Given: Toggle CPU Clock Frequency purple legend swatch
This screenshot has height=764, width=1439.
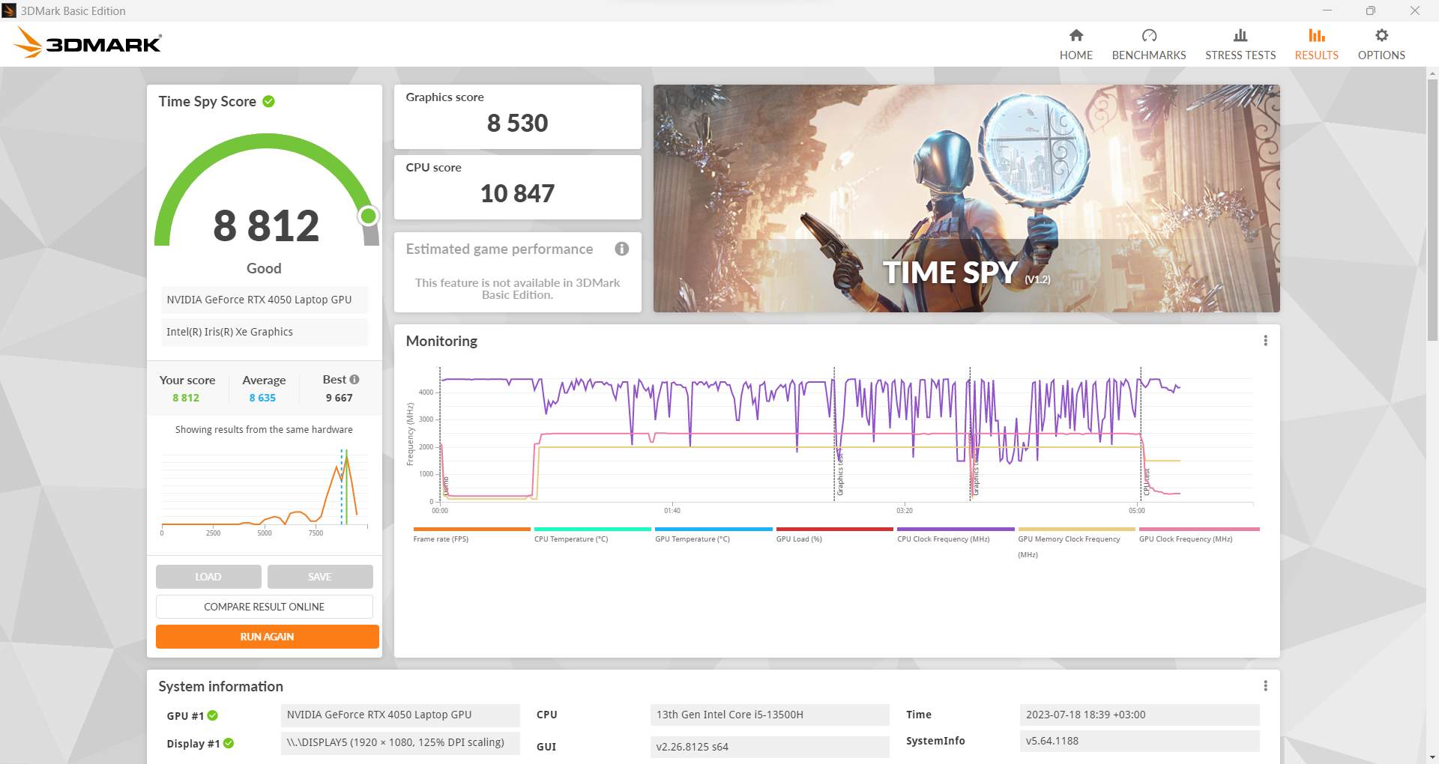Looking at the screenshot, I should coord(955,530).
